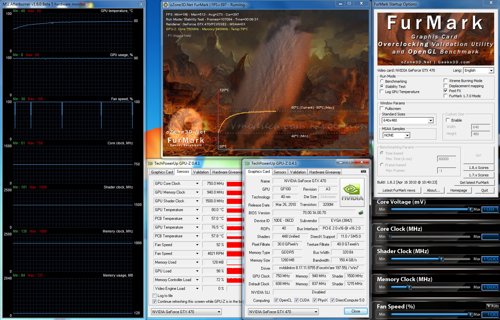Click the Core Voltage slider handle

click(x=471, y=209)
